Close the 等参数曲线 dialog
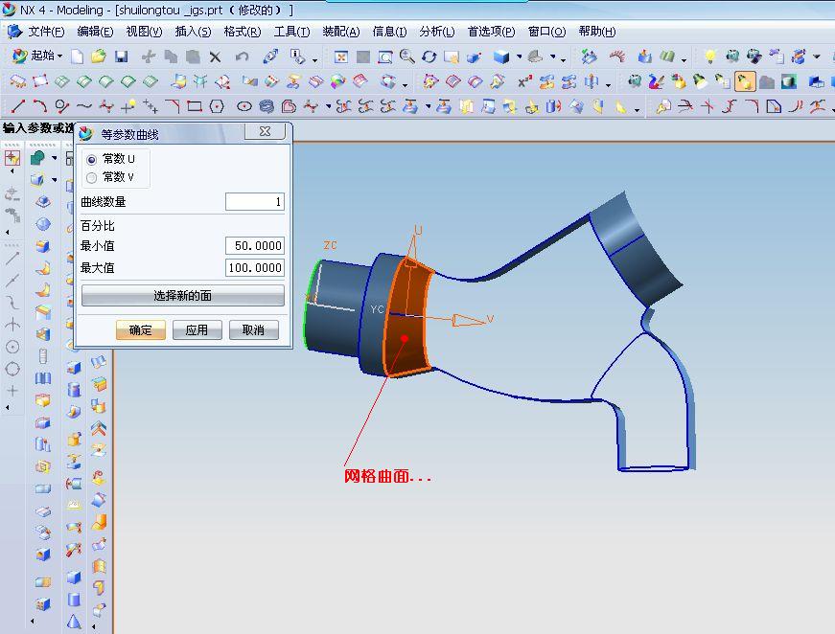Screen dimensions: 835x634 pyautogui.click(x=266, y=131)
